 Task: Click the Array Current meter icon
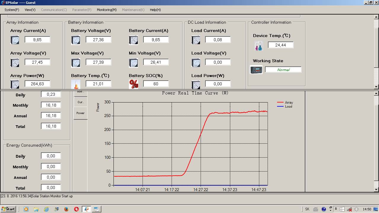coord(15,40)
